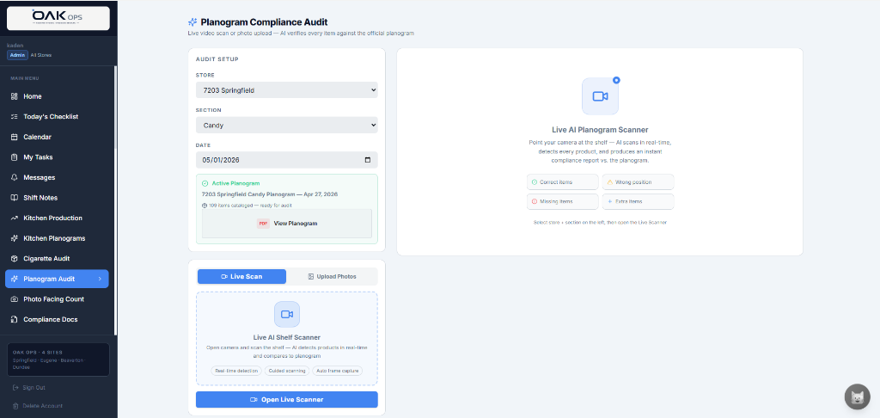Viewport: 880px width, 418px height.
Task: Open Compliance Docs menu item
Action: point(58,320)
